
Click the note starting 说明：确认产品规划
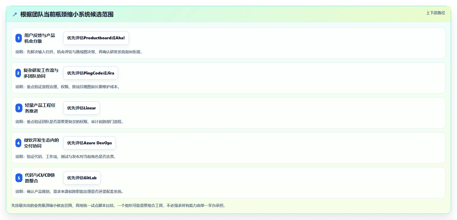70,191
